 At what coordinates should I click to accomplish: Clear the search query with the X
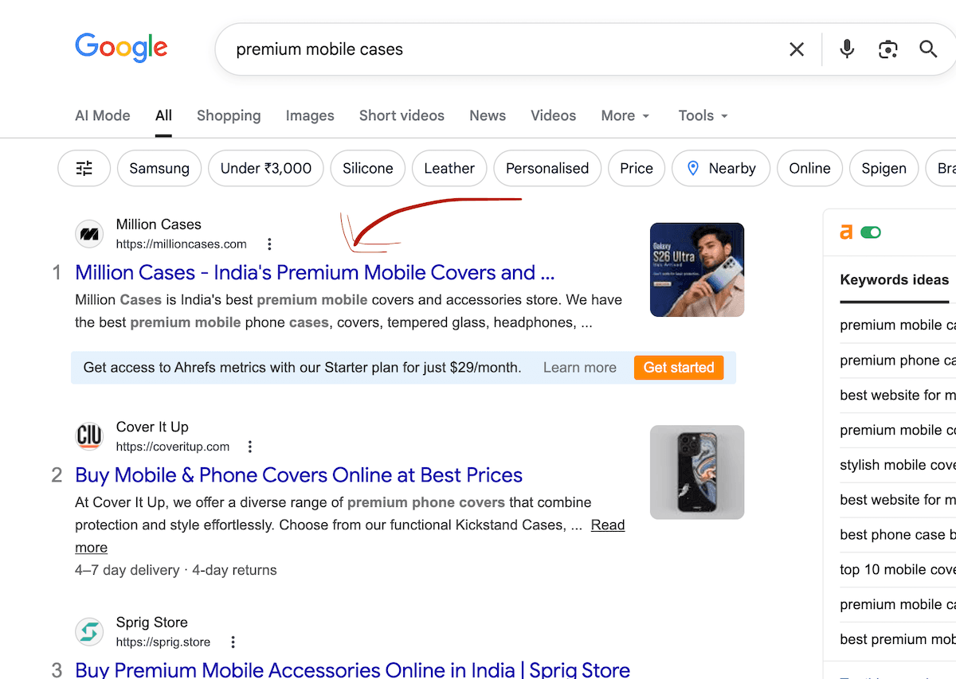(x=796, y=49)
